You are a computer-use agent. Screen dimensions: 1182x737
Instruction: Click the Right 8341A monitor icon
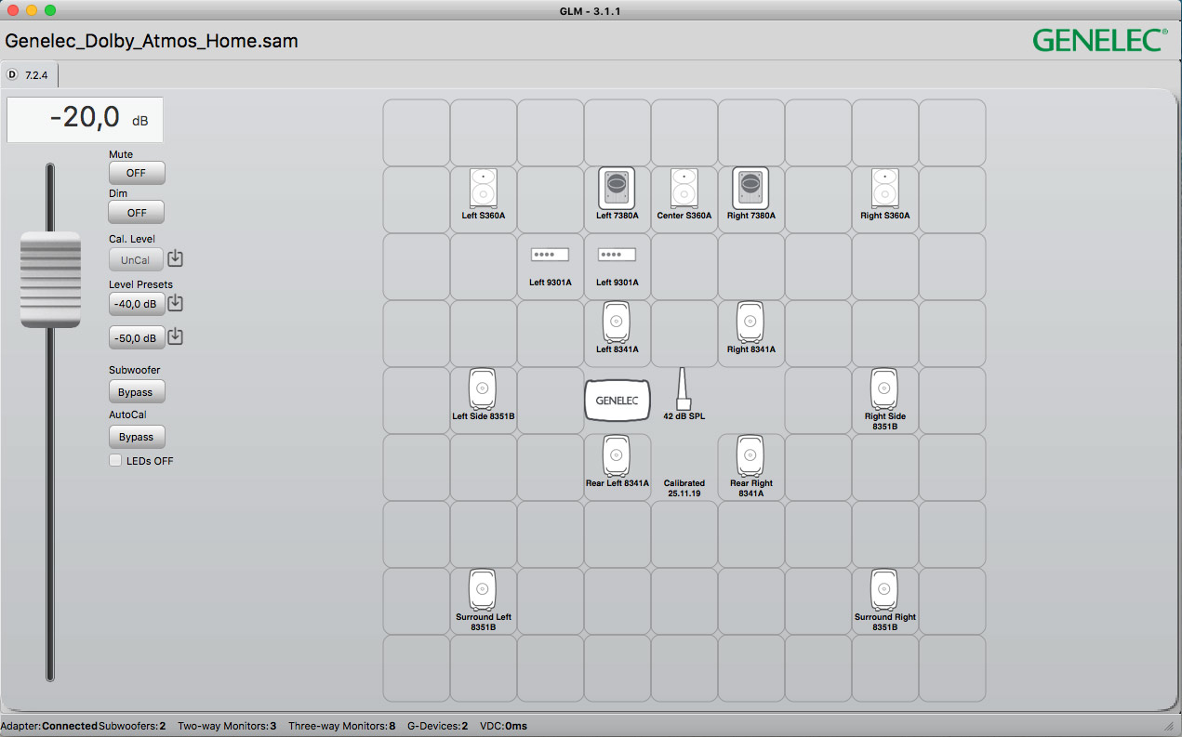pyautogui.click(x=750, y=322)
